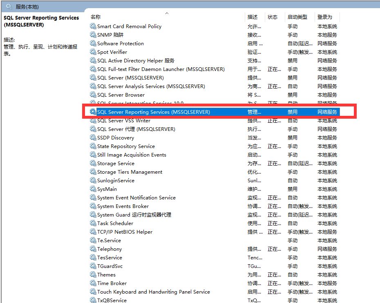Click the Touch Keyboard and Handwriting Panel icon

coord(93,292)
